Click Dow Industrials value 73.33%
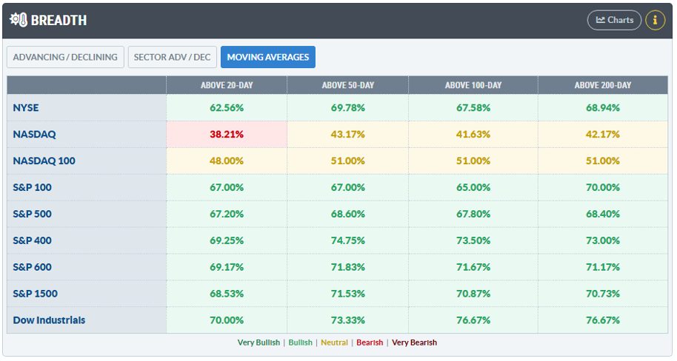 pyautogui.click(x=348, y=320)
